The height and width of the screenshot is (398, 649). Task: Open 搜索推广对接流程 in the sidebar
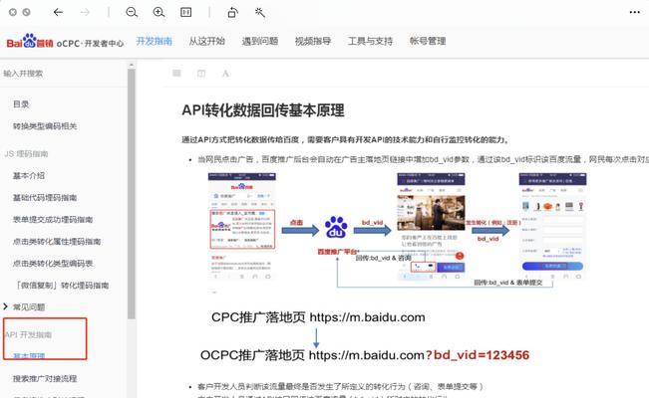45,378
